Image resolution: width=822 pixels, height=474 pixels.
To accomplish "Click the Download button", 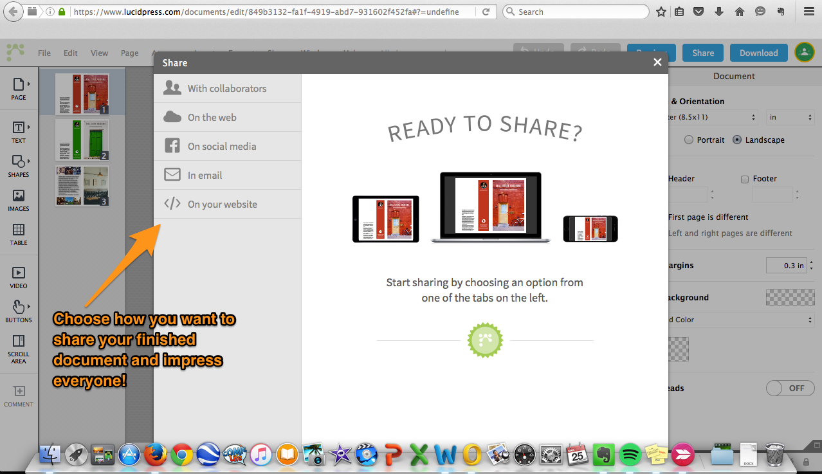I will click(x=758, y=53).
